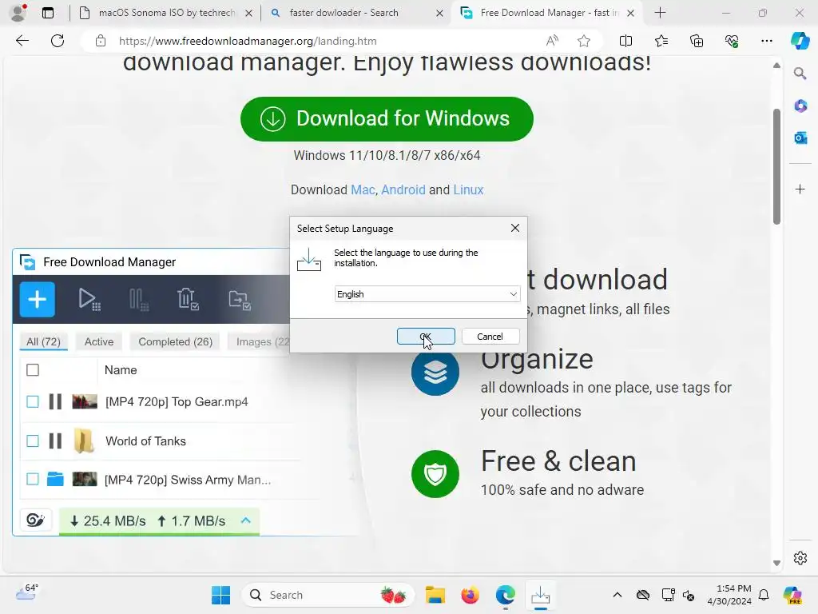The width and height of the screenshot is (818, 614).
Task: Click the start downloads play icon
Action: pos(89,299)
